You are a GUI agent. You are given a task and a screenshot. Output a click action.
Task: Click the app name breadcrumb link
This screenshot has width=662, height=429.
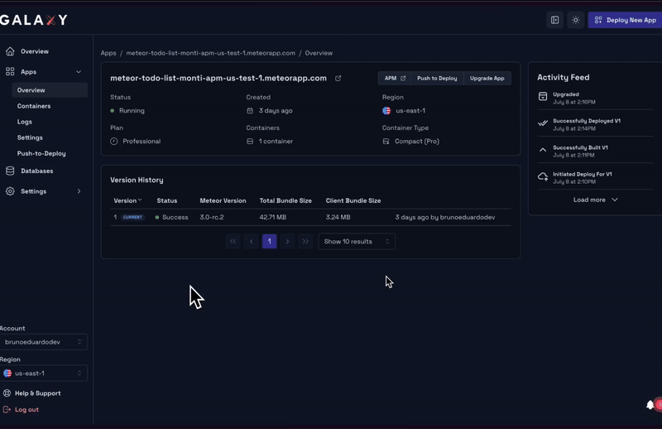click(x=211, y=53)
